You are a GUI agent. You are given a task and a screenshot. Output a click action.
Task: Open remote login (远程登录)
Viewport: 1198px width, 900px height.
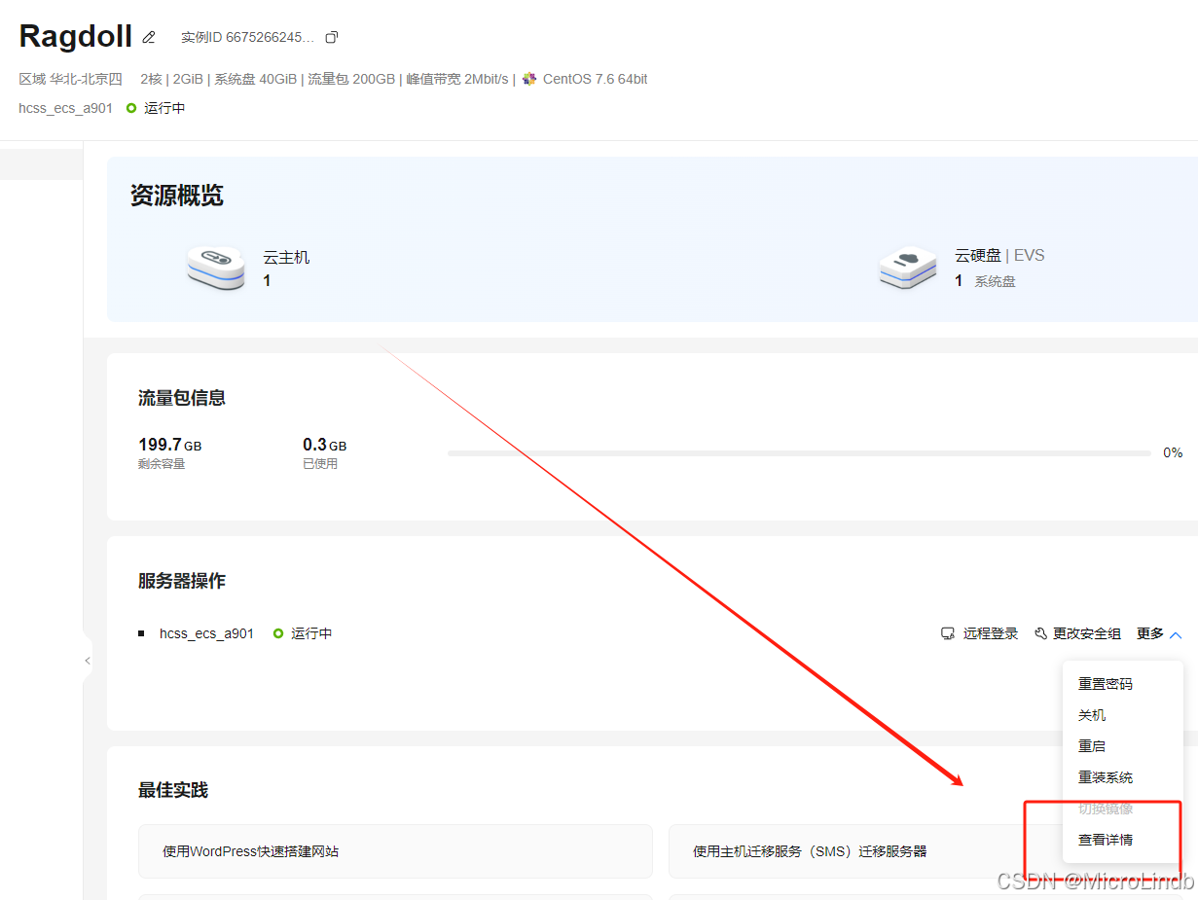tap(991, 633)
